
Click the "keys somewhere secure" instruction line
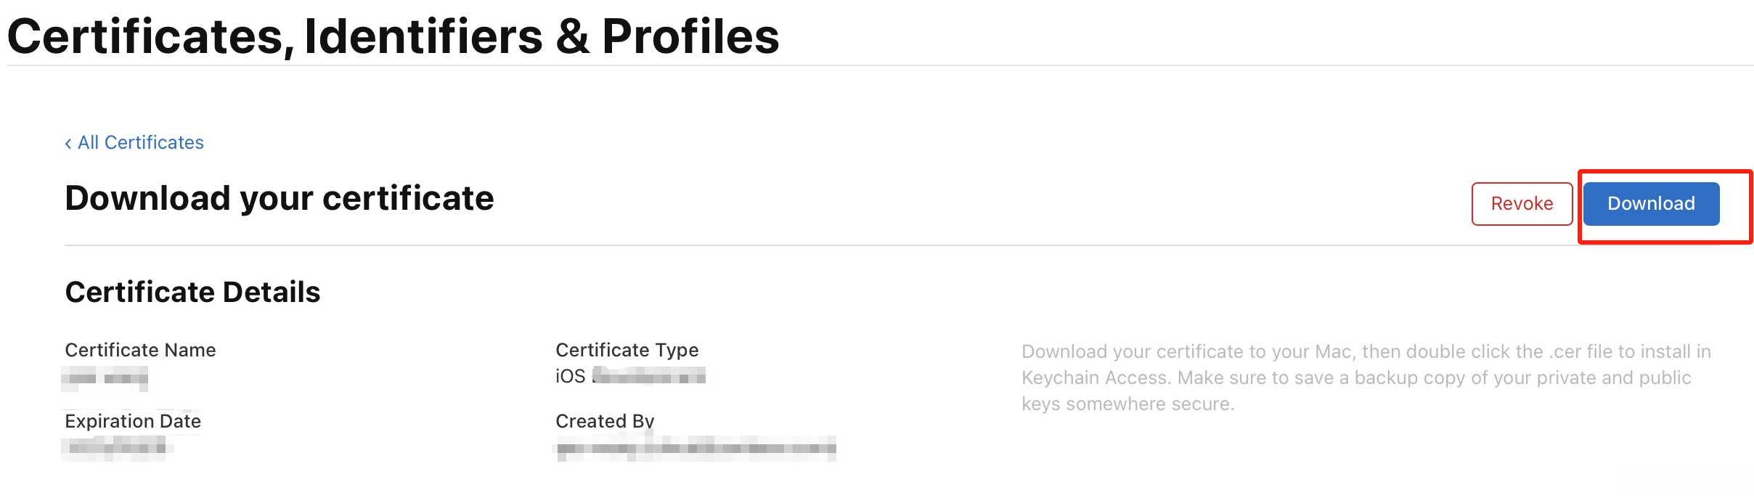pyautogui.click(x=1127, y=404)
